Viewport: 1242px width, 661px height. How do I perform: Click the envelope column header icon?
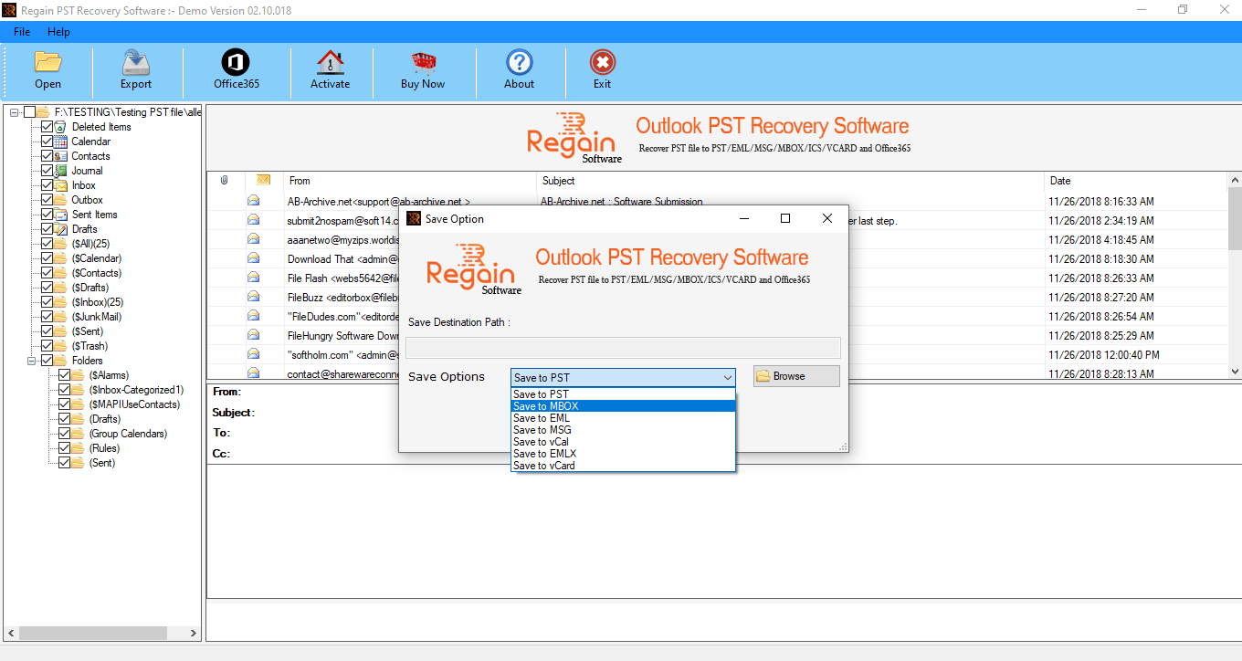point(263,181)
